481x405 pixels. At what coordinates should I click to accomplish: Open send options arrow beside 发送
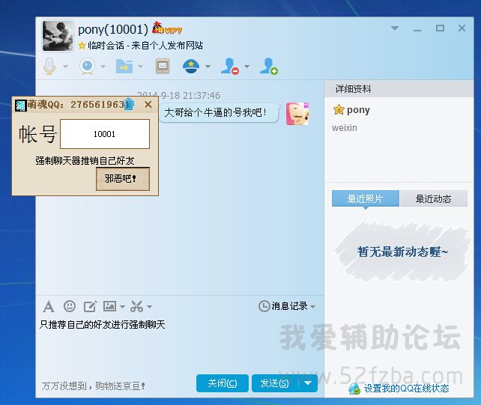(308, 383)
